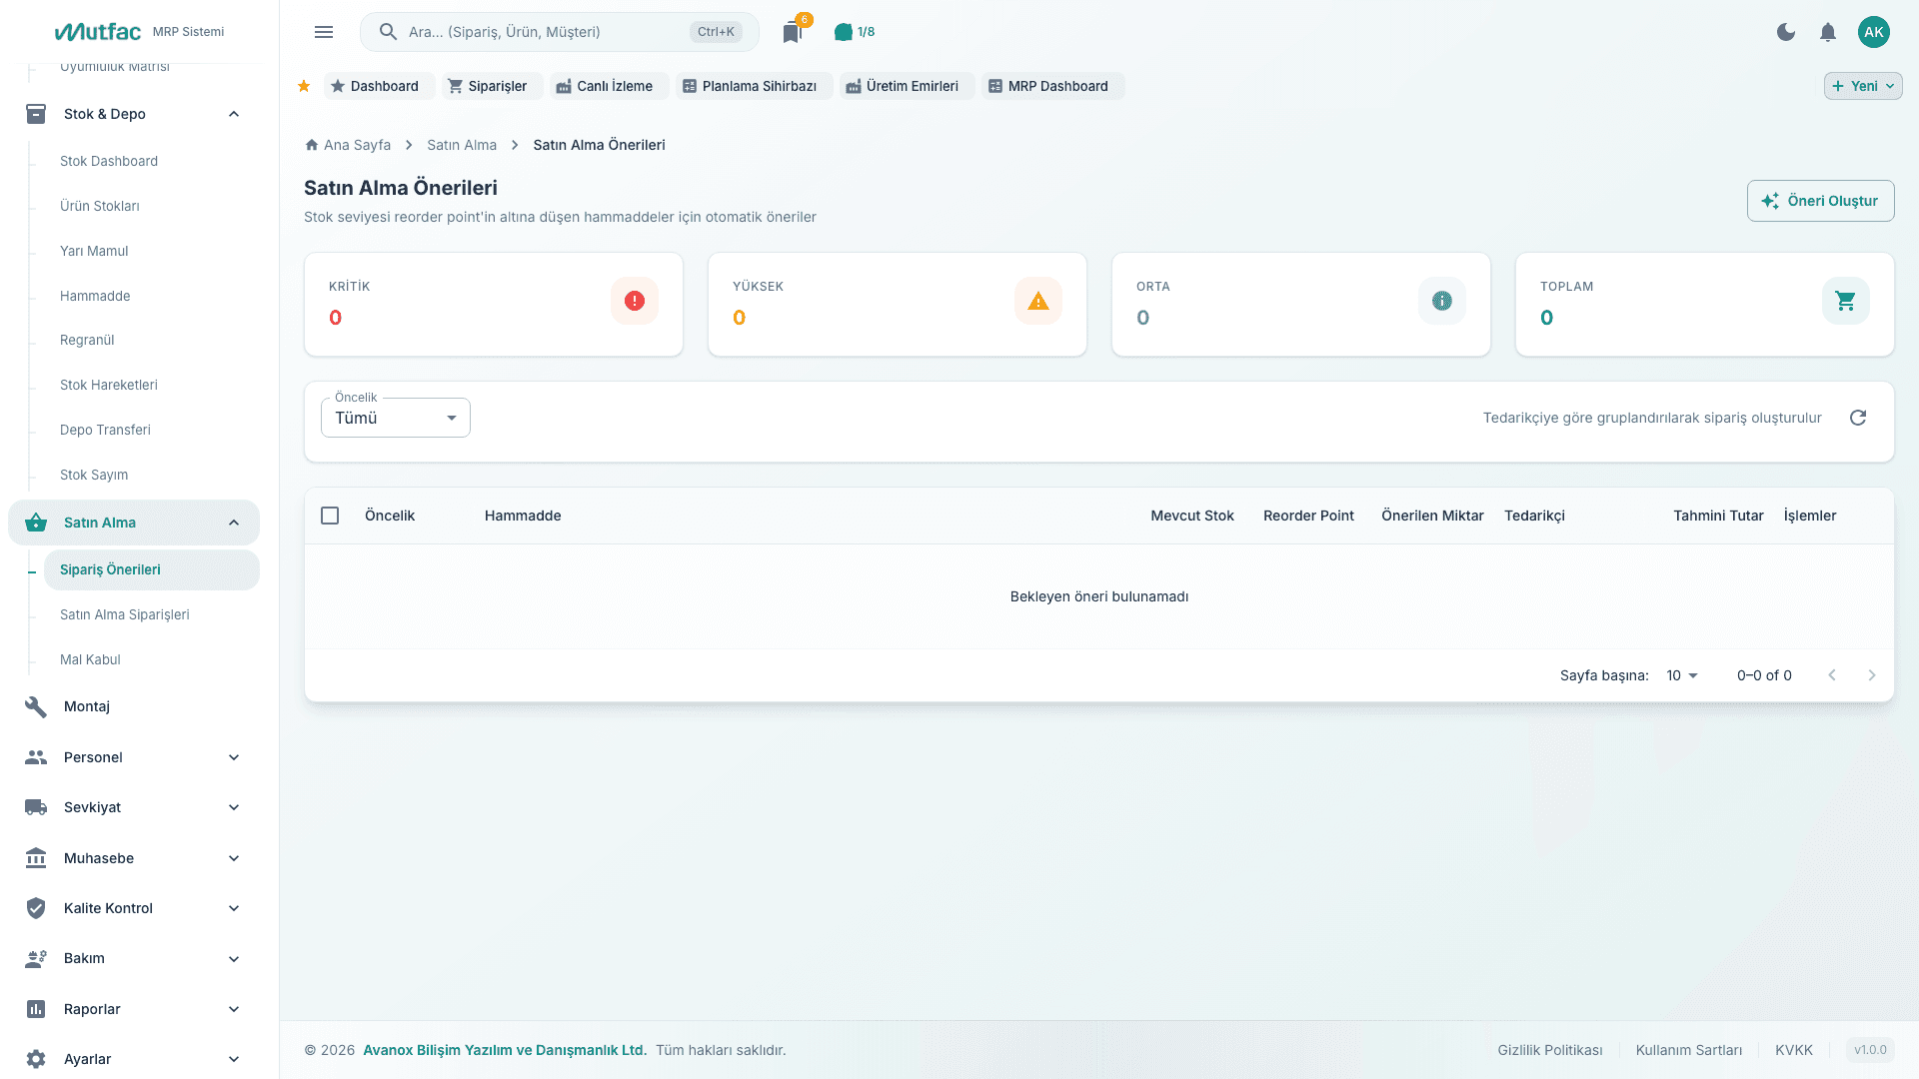Open the Öncelik Tümü dropdown

point(396,418)
